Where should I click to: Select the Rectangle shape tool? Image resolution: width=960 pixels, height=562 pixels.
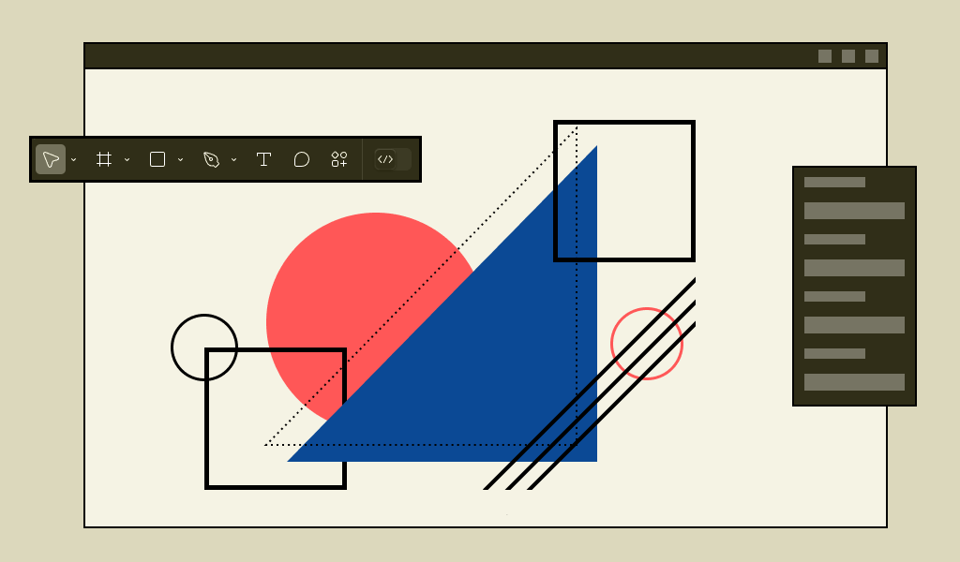(x=157, y=159)
